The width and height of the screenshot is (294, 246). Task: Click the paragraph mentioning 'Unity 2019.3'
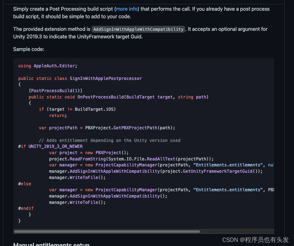[140, 33]
